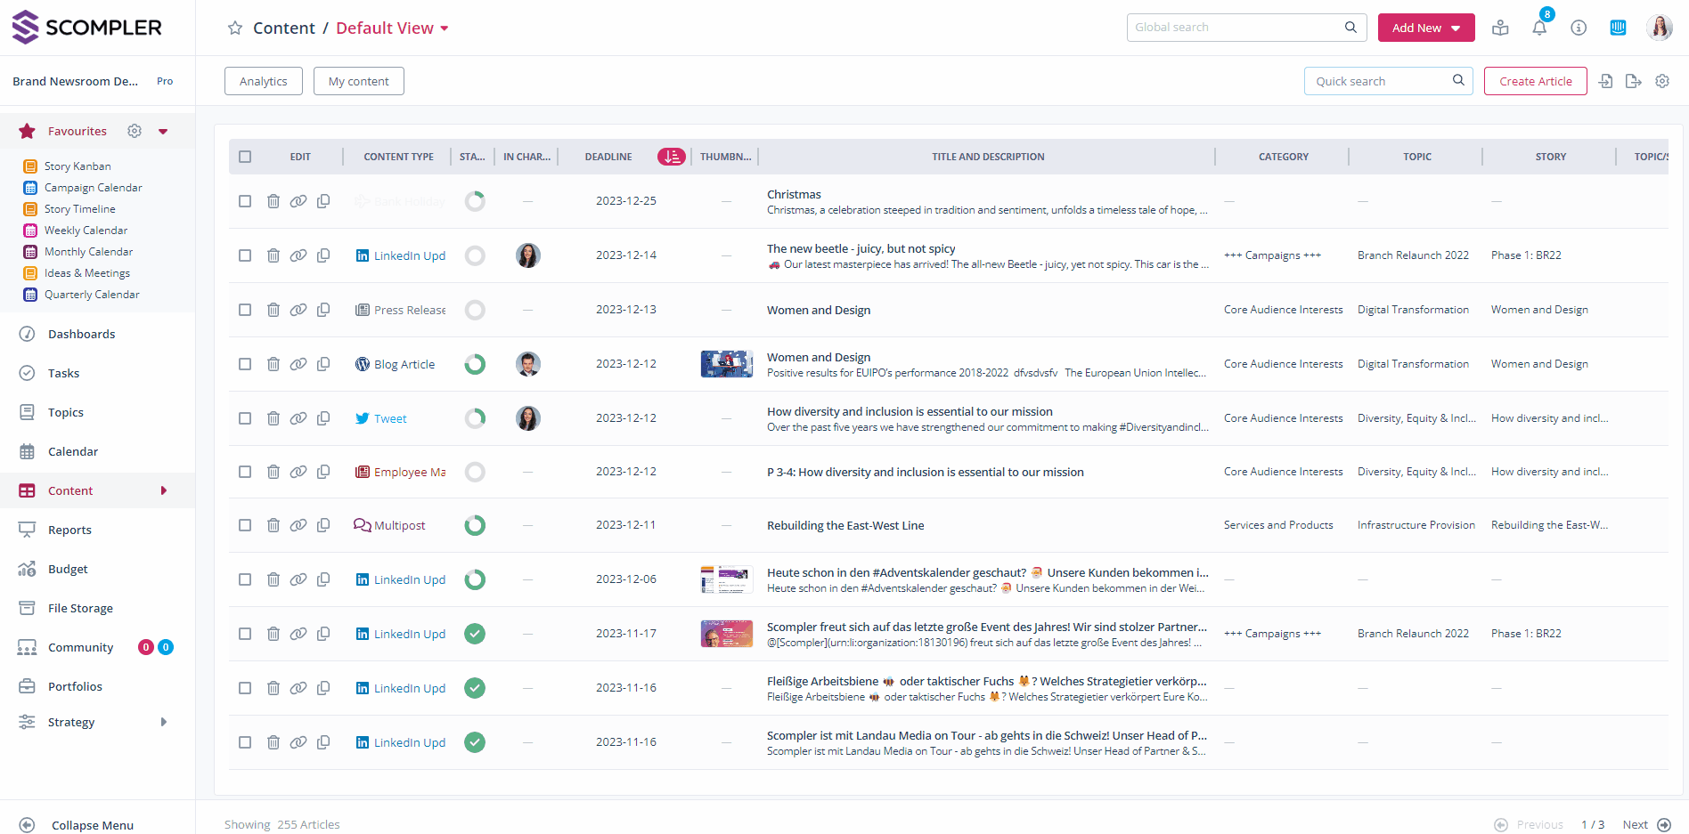The image size is (1689, 834).
Task: Duplicate the Women and Design Press Release row
Action: click(323, 310)
